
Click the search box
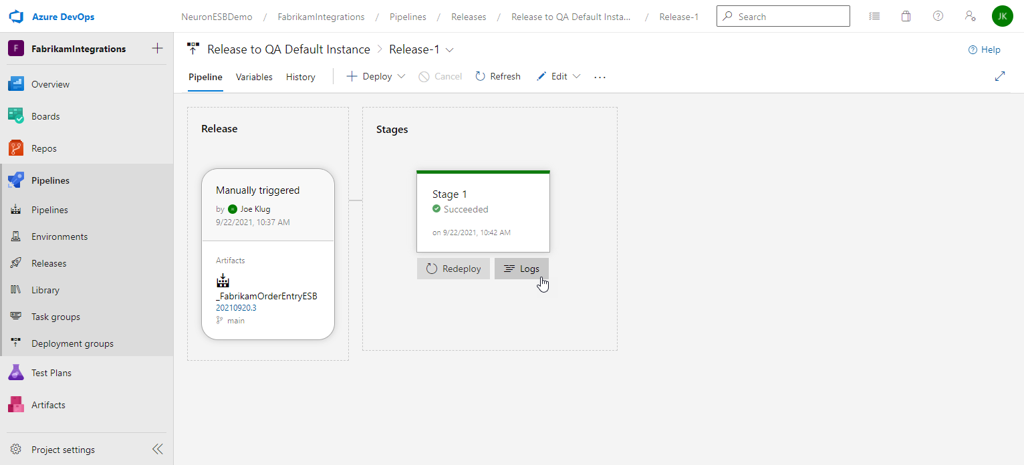(783, 17)
